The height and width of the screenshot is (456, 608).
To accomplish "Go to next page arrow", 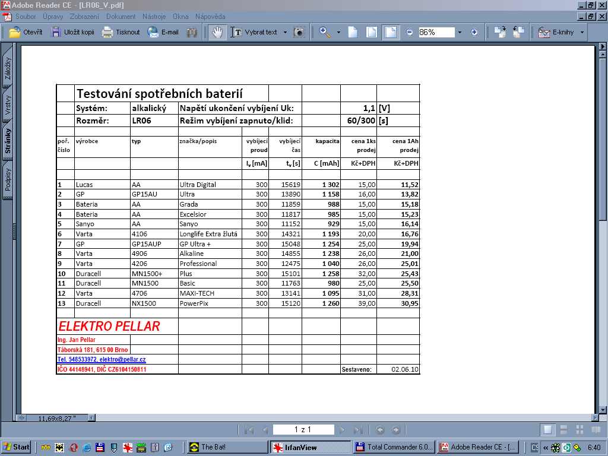I will click(x=342, y=430).
